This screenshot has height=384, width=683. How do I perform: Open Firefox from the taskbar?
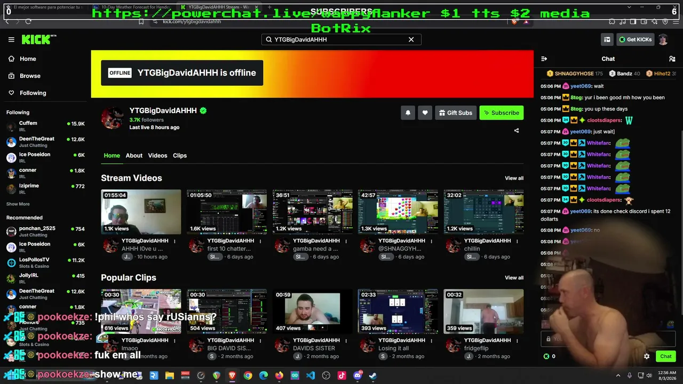coord(279,375)
